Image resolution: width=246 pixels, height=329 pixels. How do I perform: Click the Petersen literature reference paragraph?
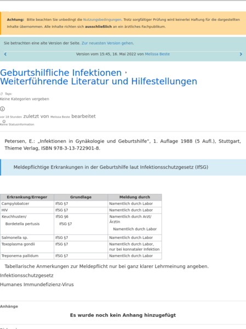click(x=123, y=144)
